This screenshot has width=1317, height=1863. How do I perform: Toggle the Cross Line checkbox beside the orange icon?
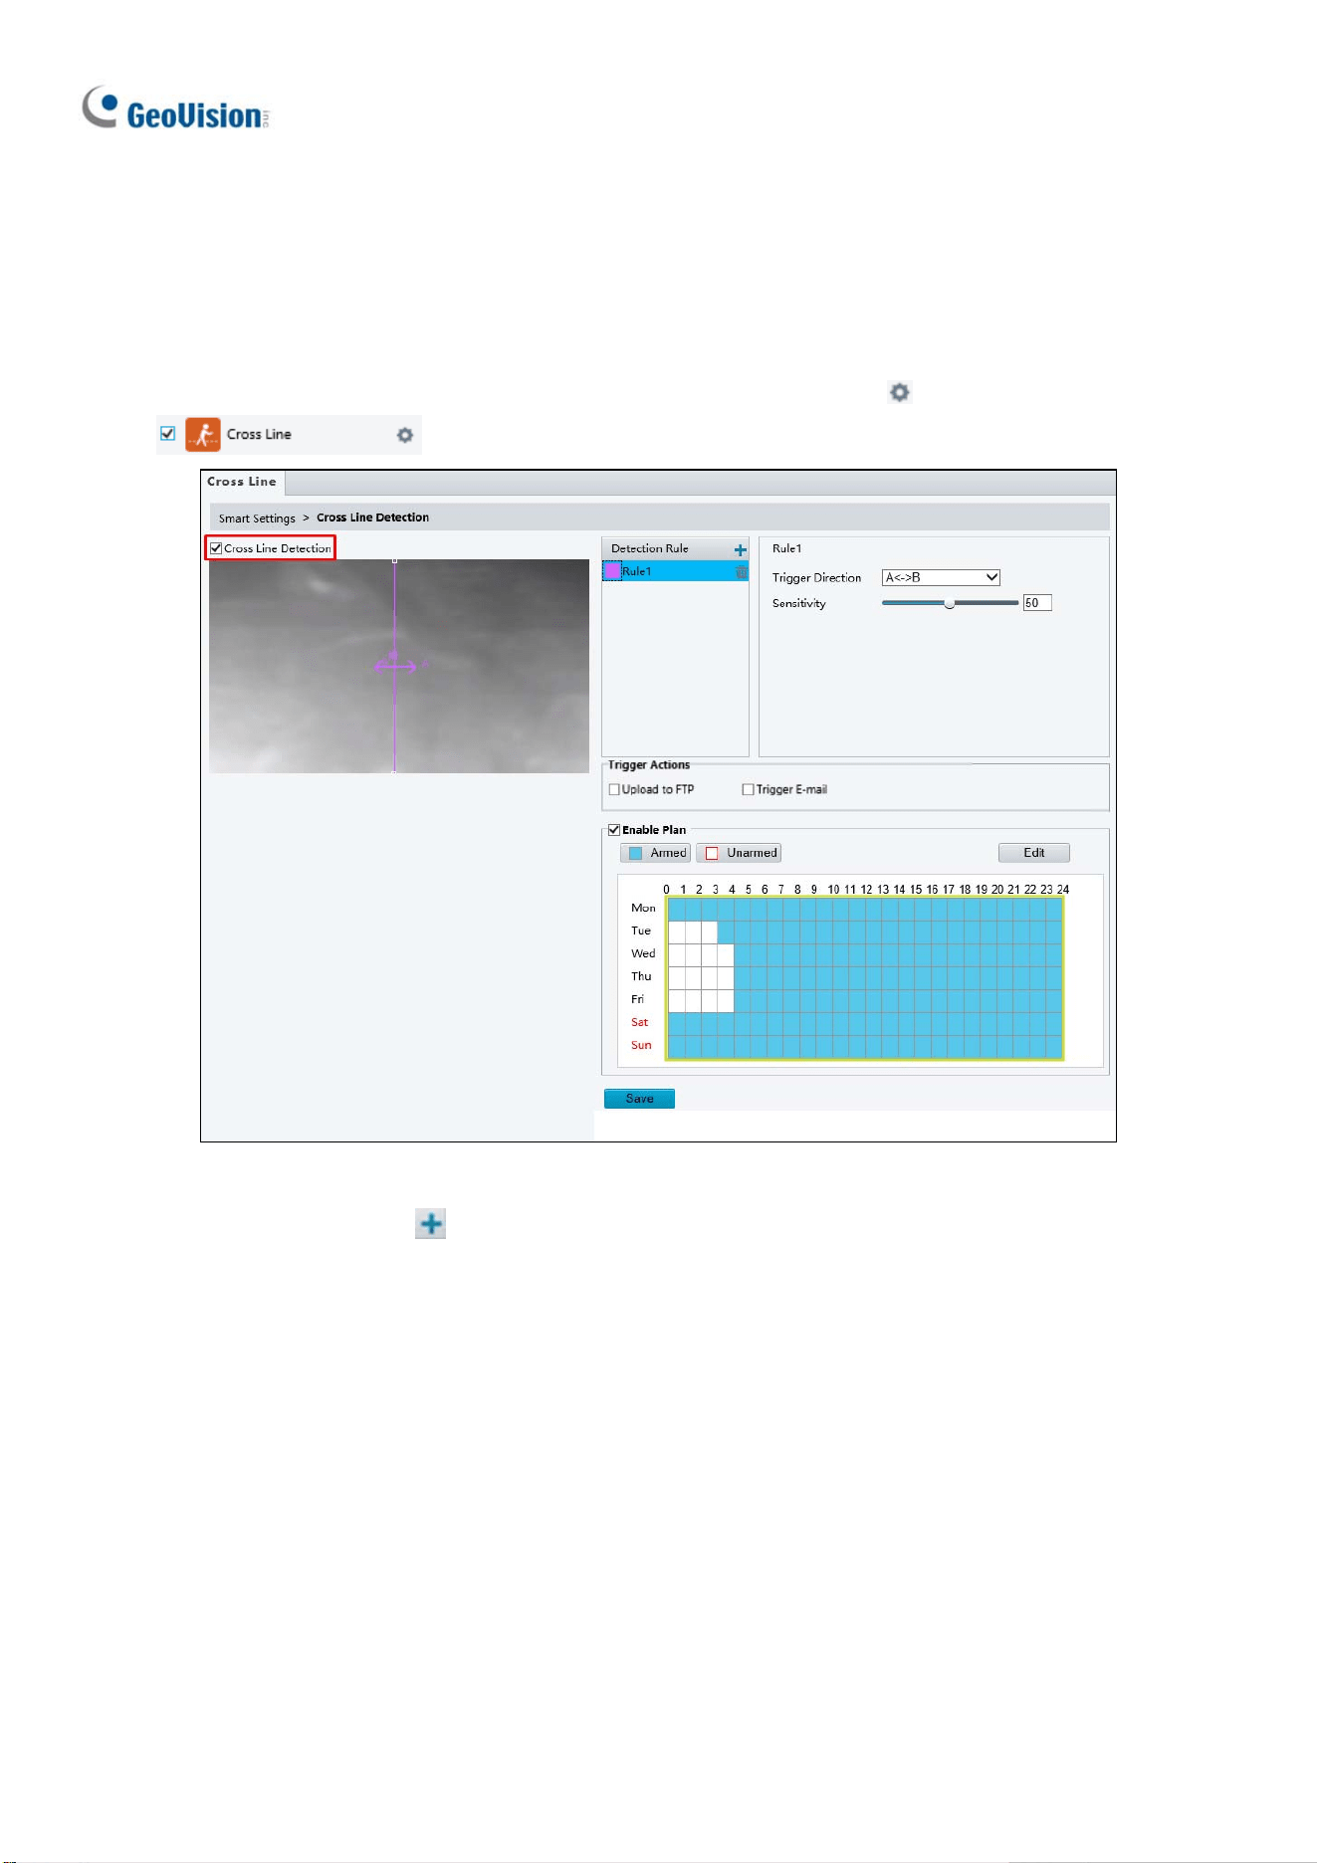pos(168,434)
